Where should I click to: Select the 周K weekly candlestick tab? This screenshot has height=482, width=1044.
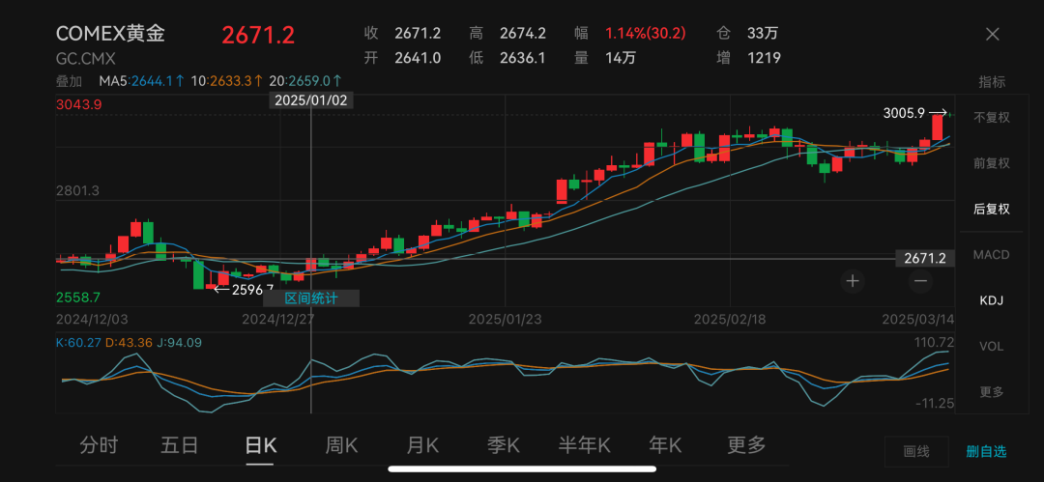pyautogui.click(x=341, y=445)
